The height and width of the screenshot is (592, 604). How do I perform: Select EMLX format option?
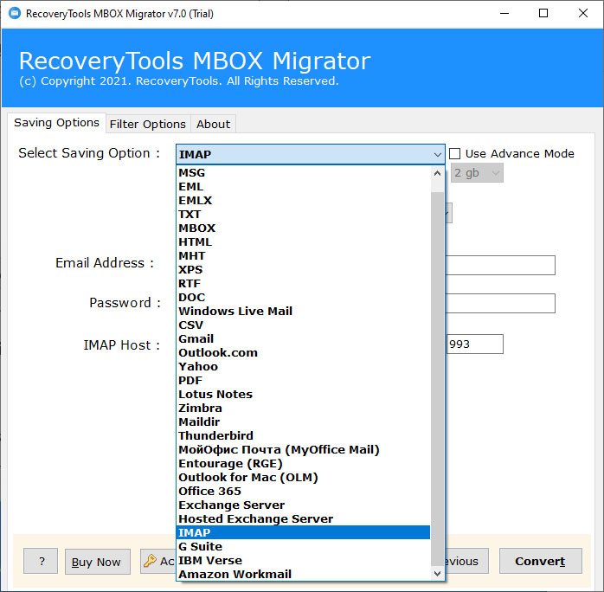(303, 200)
